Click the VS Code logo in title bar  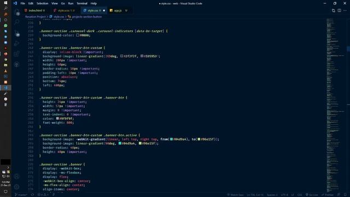pos(15,3)
